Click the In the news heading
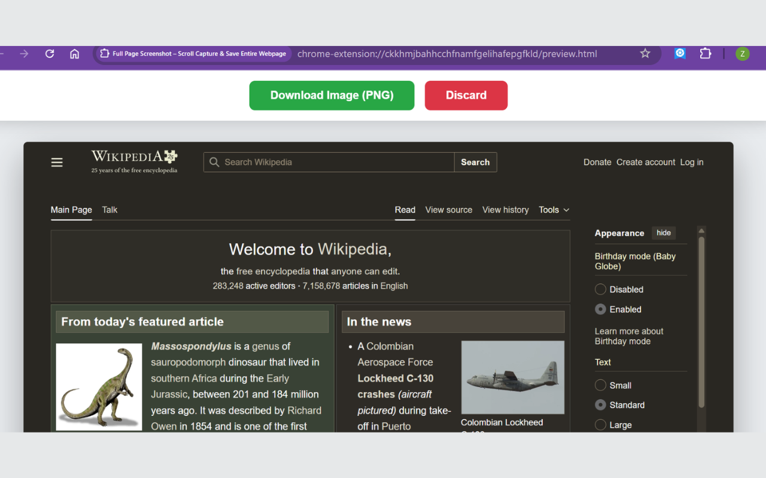 click(x=379, y=321)
